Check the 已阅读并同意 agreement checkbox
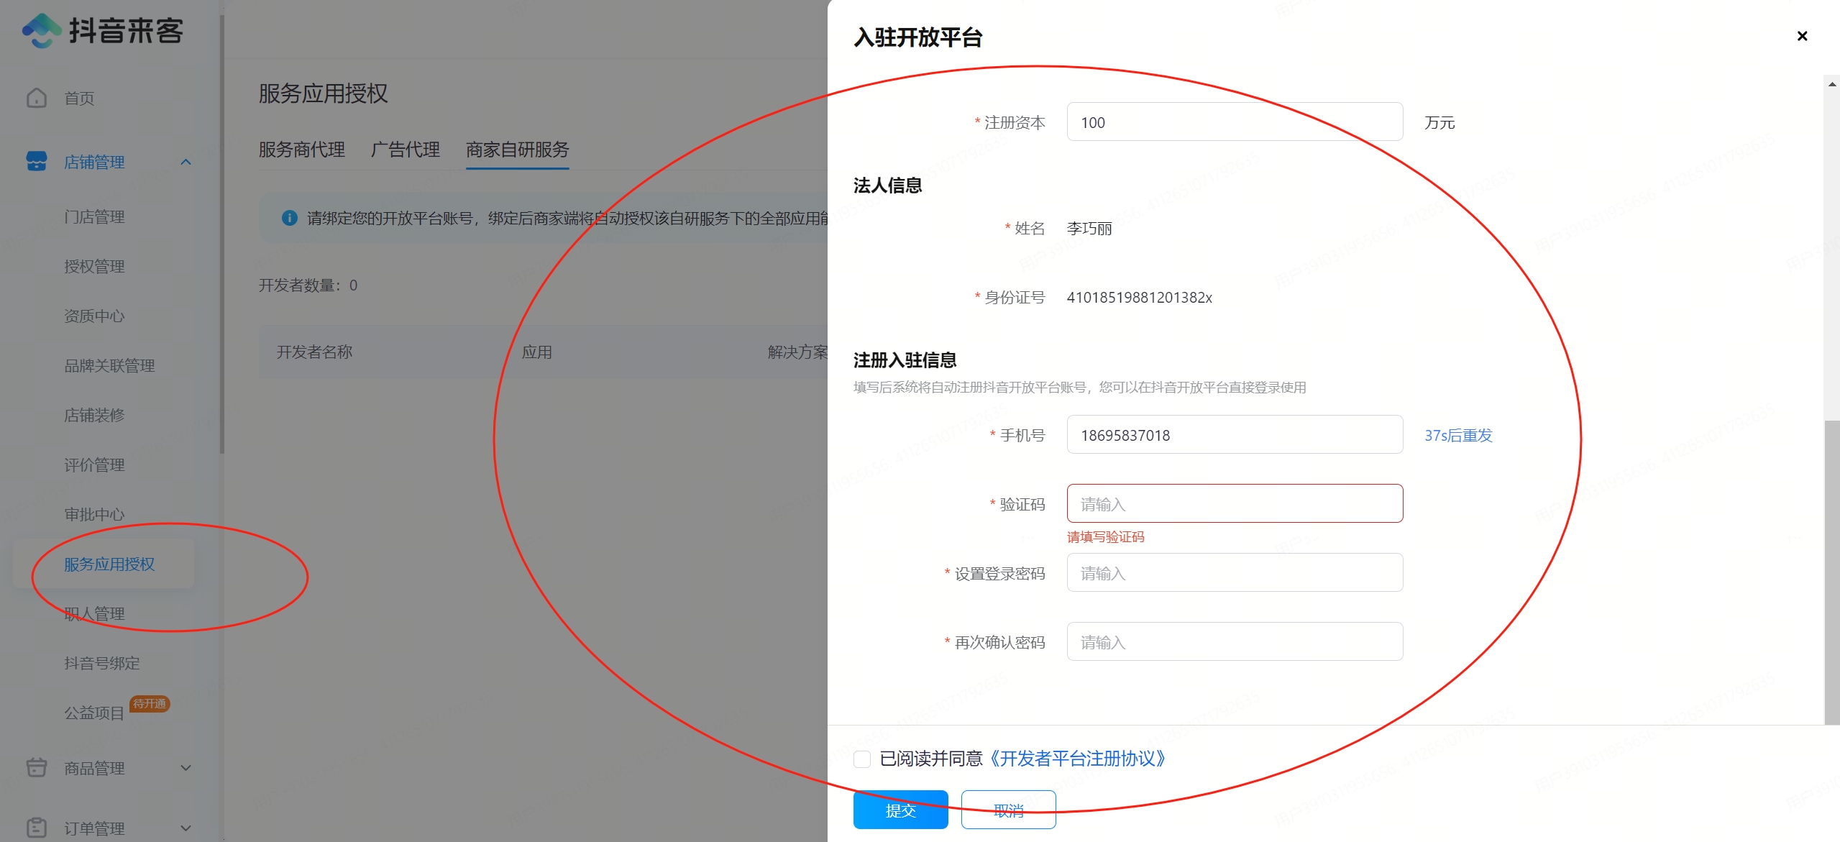Image resolution: width=1840 pixels, height=842 pixels. pos(862,759)
